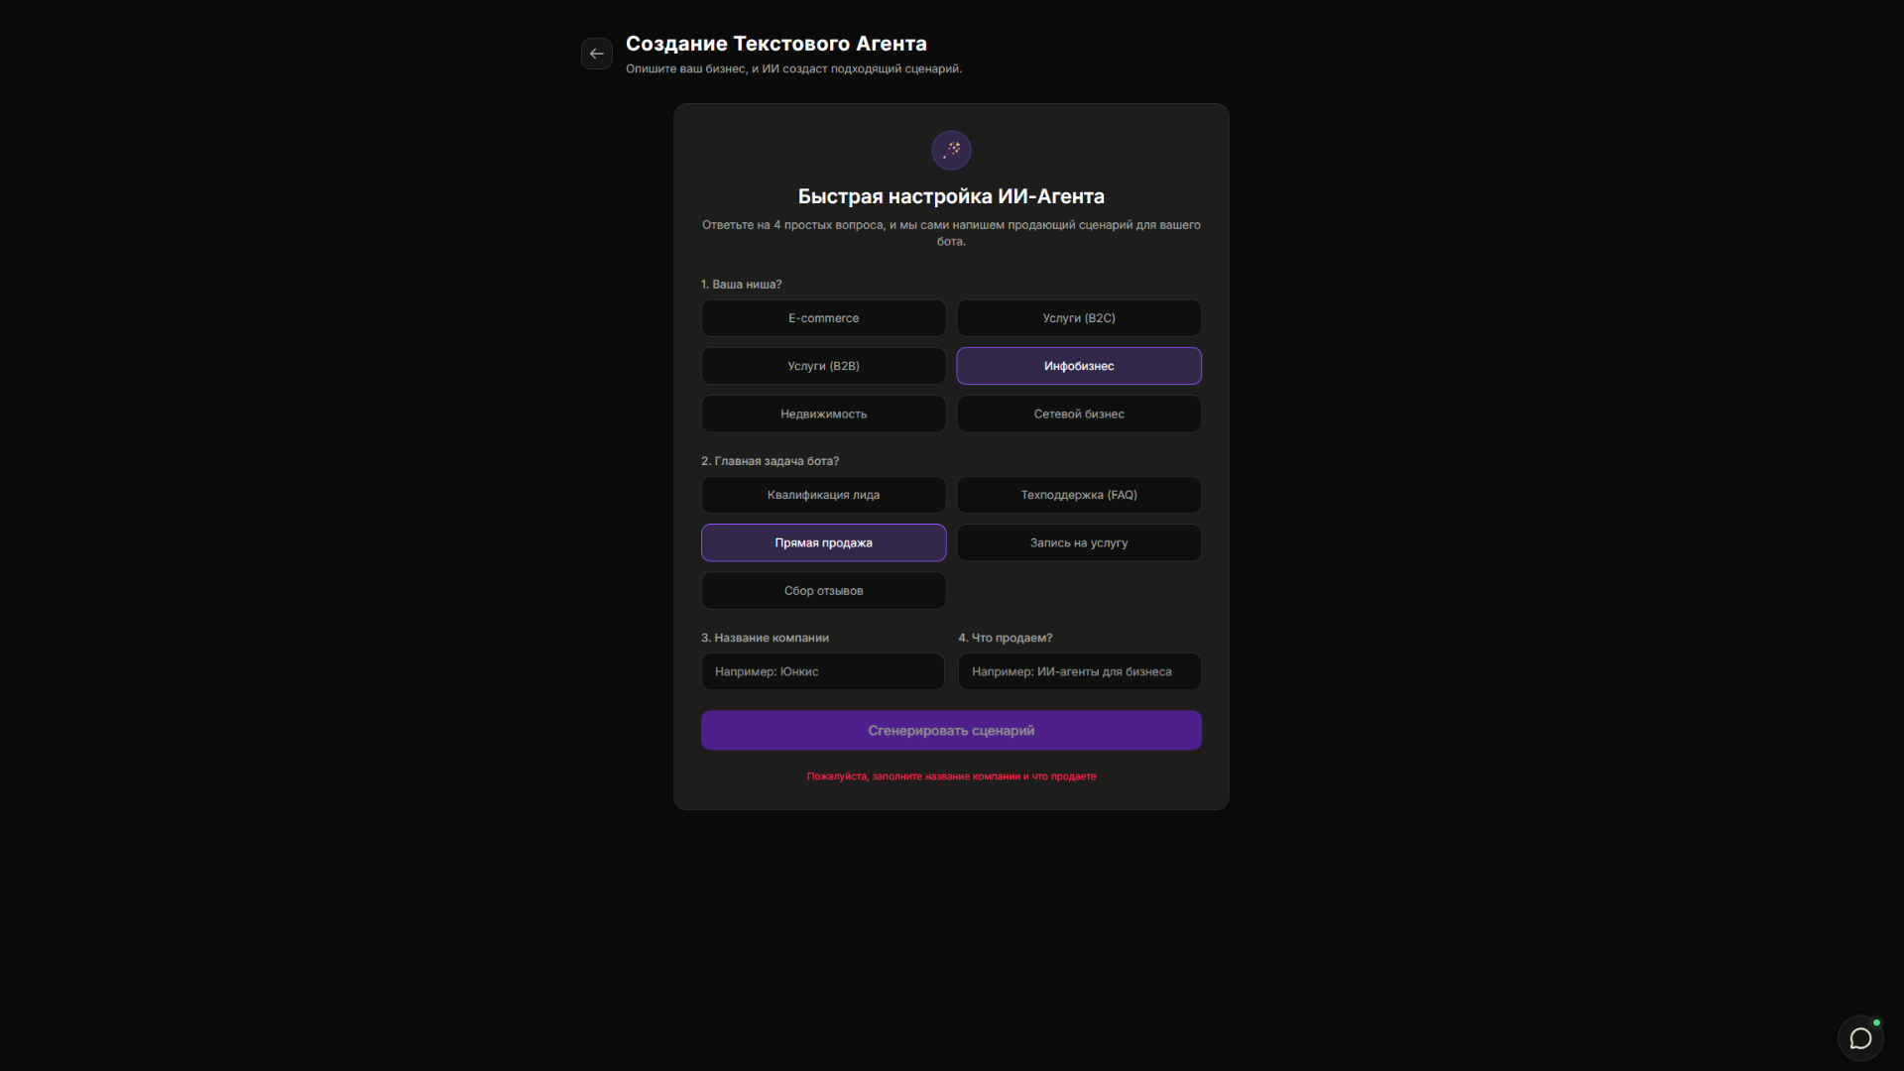
Task: Toggle the Инфобизнес niche option
Action: pos(1078,366)
